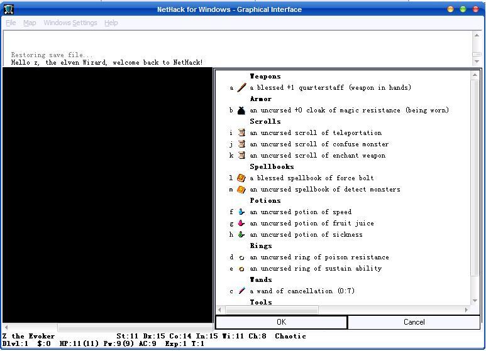This screenshot has height=351, width=486.
Task: Click the inventory vertical scrollbar thumb
Action: [x=475, y=177]
